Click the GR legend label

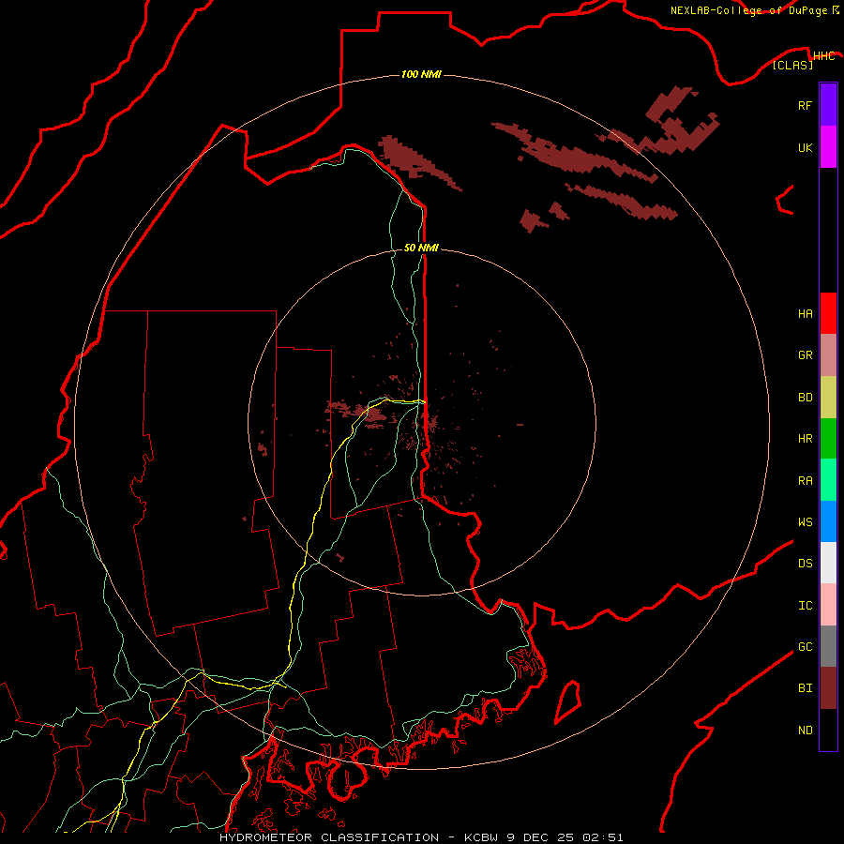click(805, 355)
